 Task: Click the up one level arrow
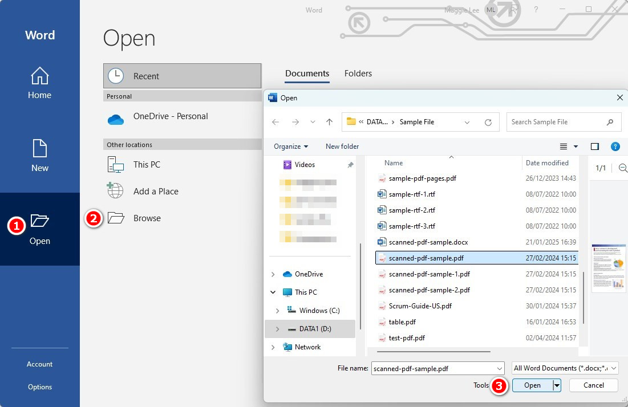point(329,122)
